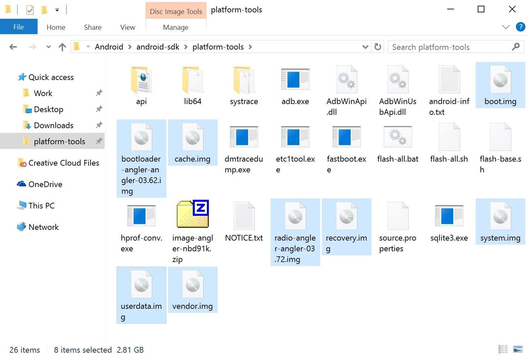528x357 pixels.
Task: Open flash-all.bat
Action: coord(397,141)
